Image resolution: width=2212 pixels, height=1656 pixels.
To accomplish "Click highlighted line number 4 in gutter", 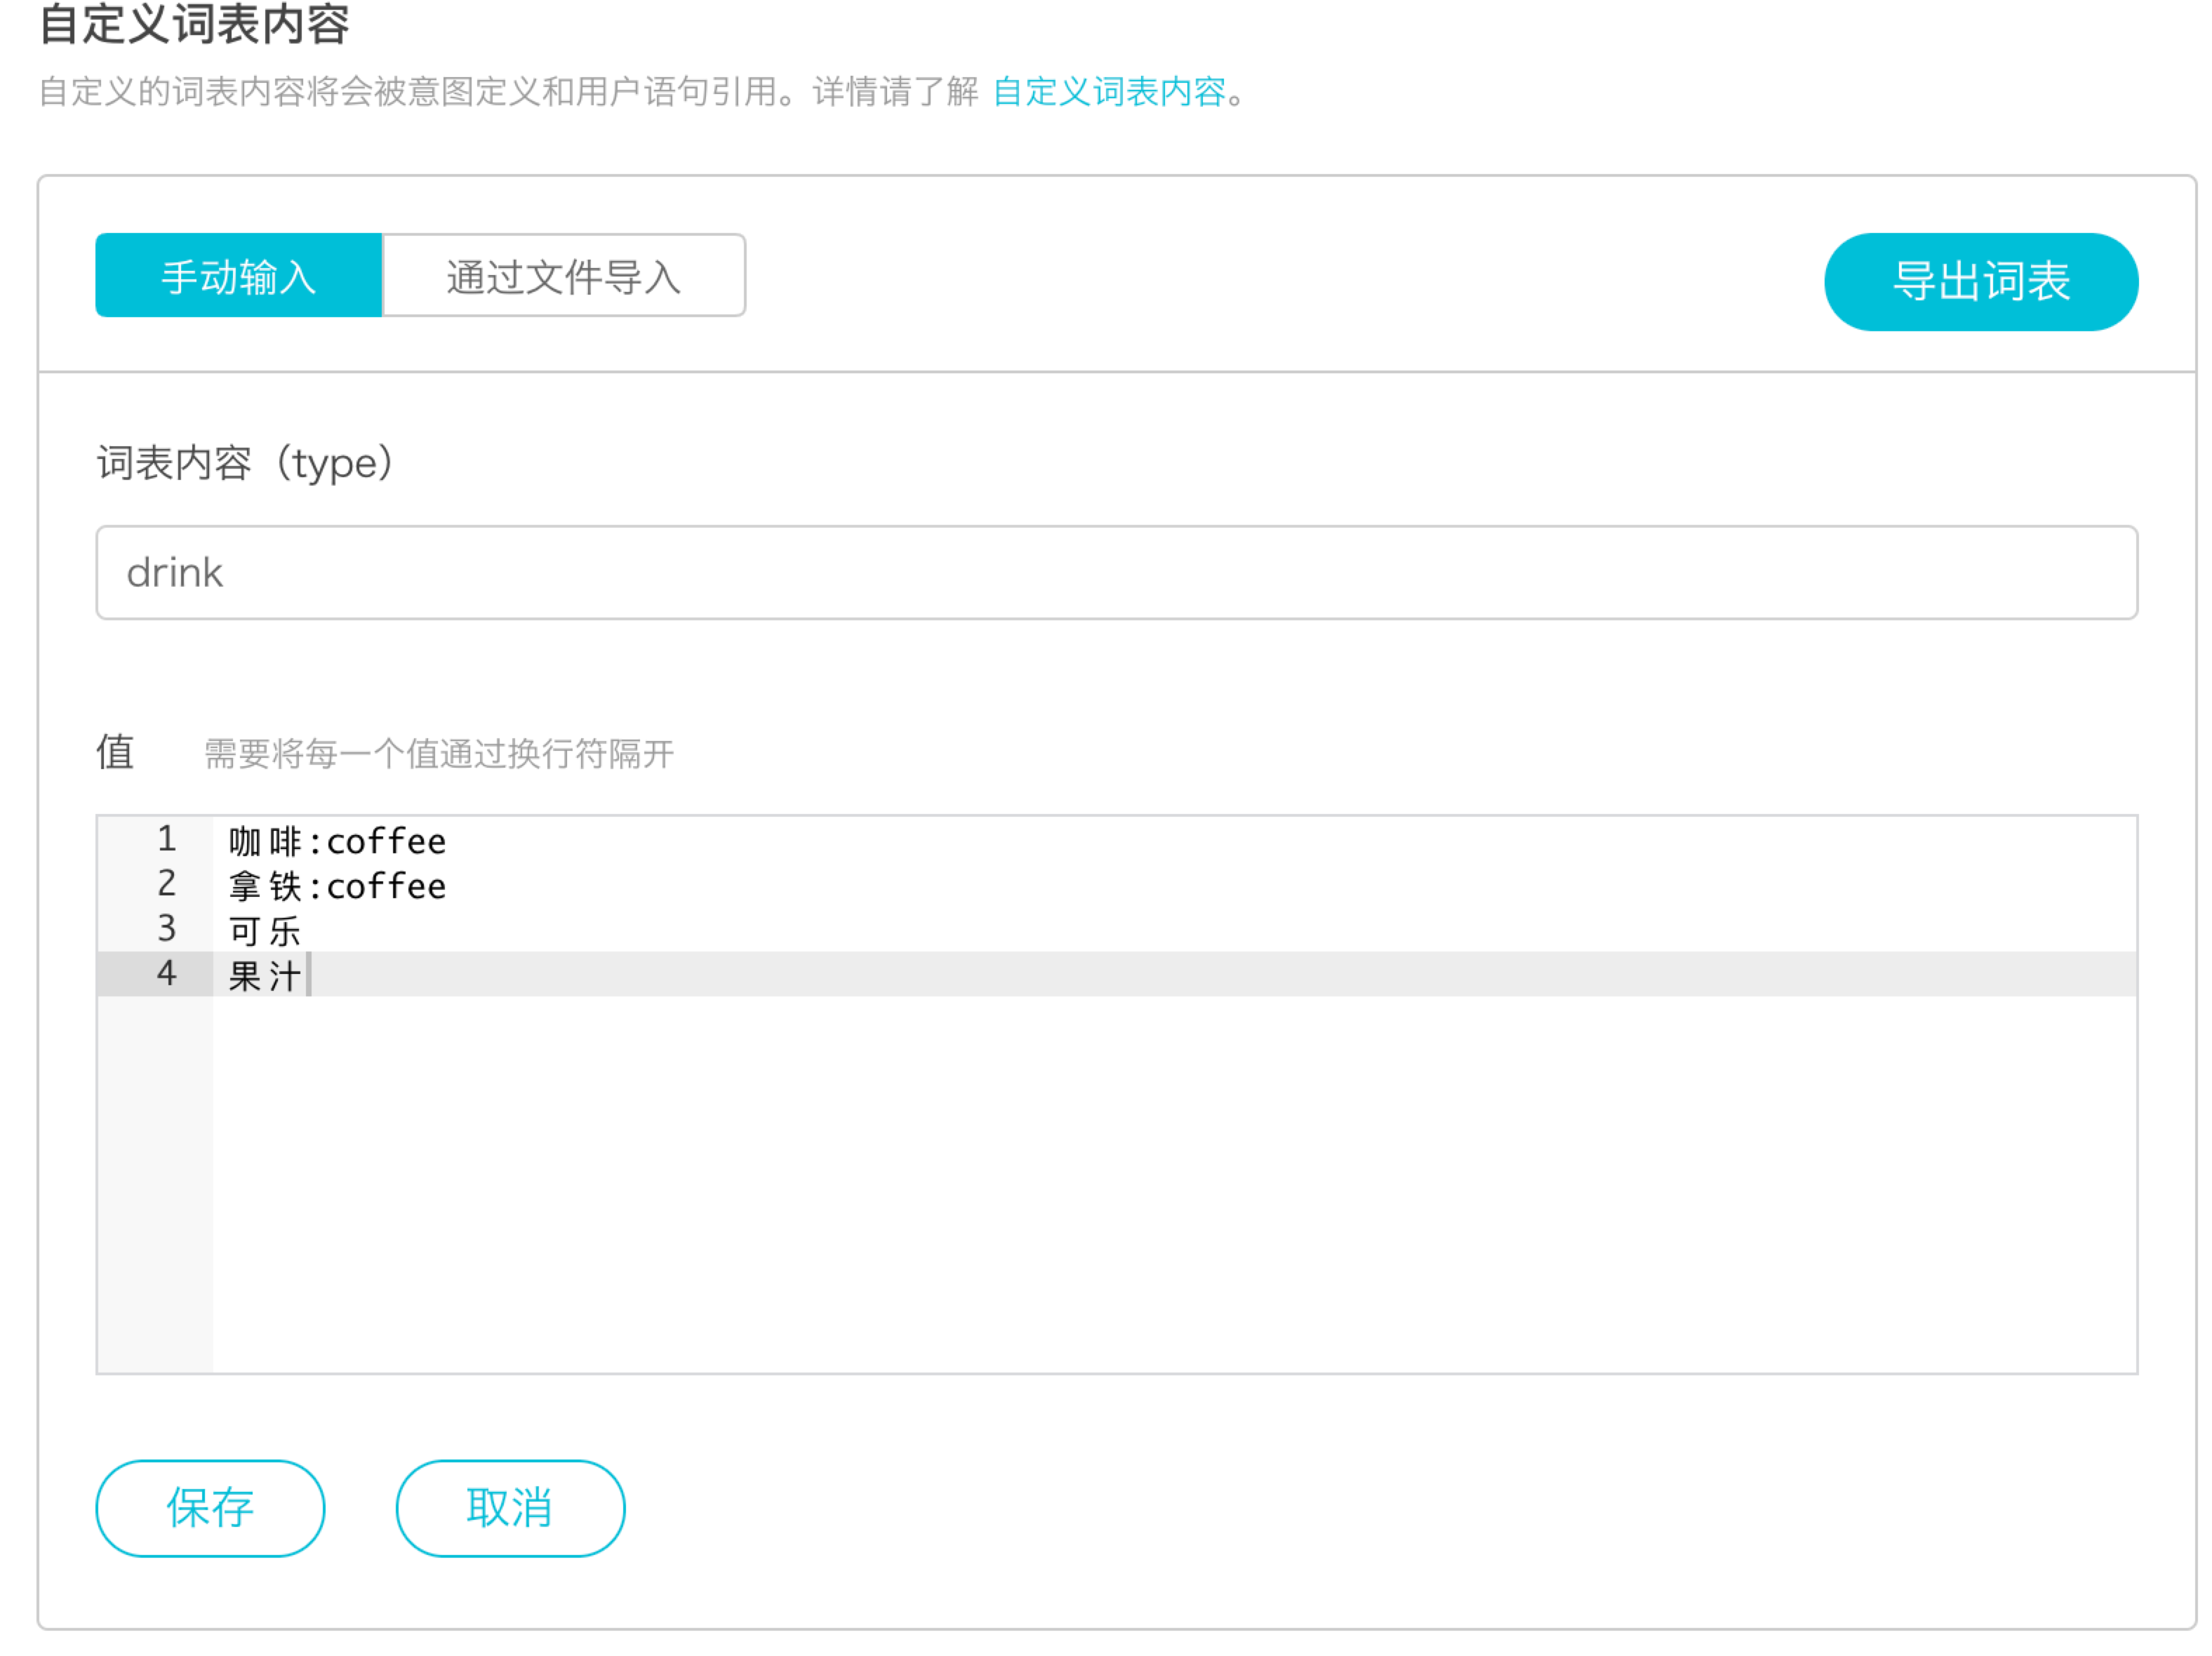I will tap(166, 973).
